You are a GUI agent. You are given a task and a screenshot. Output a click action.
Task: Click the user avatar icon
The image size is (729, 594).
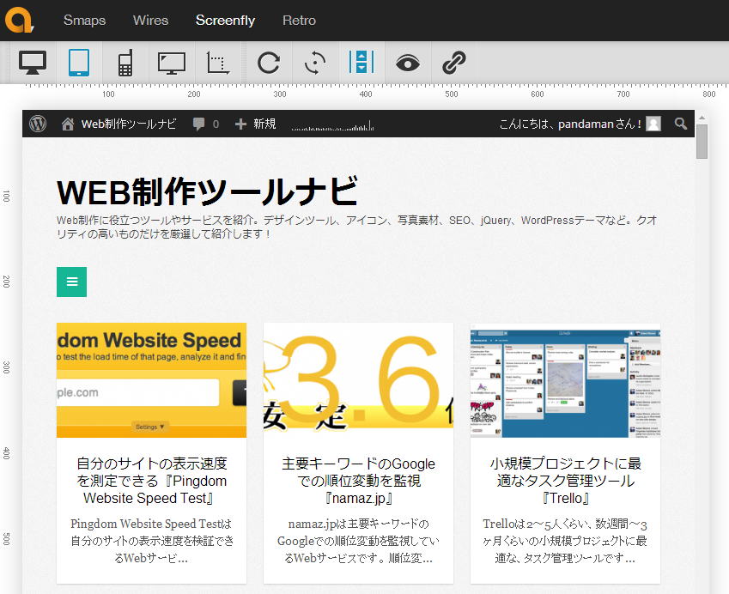pyautogui.click(x=653, y=124)
